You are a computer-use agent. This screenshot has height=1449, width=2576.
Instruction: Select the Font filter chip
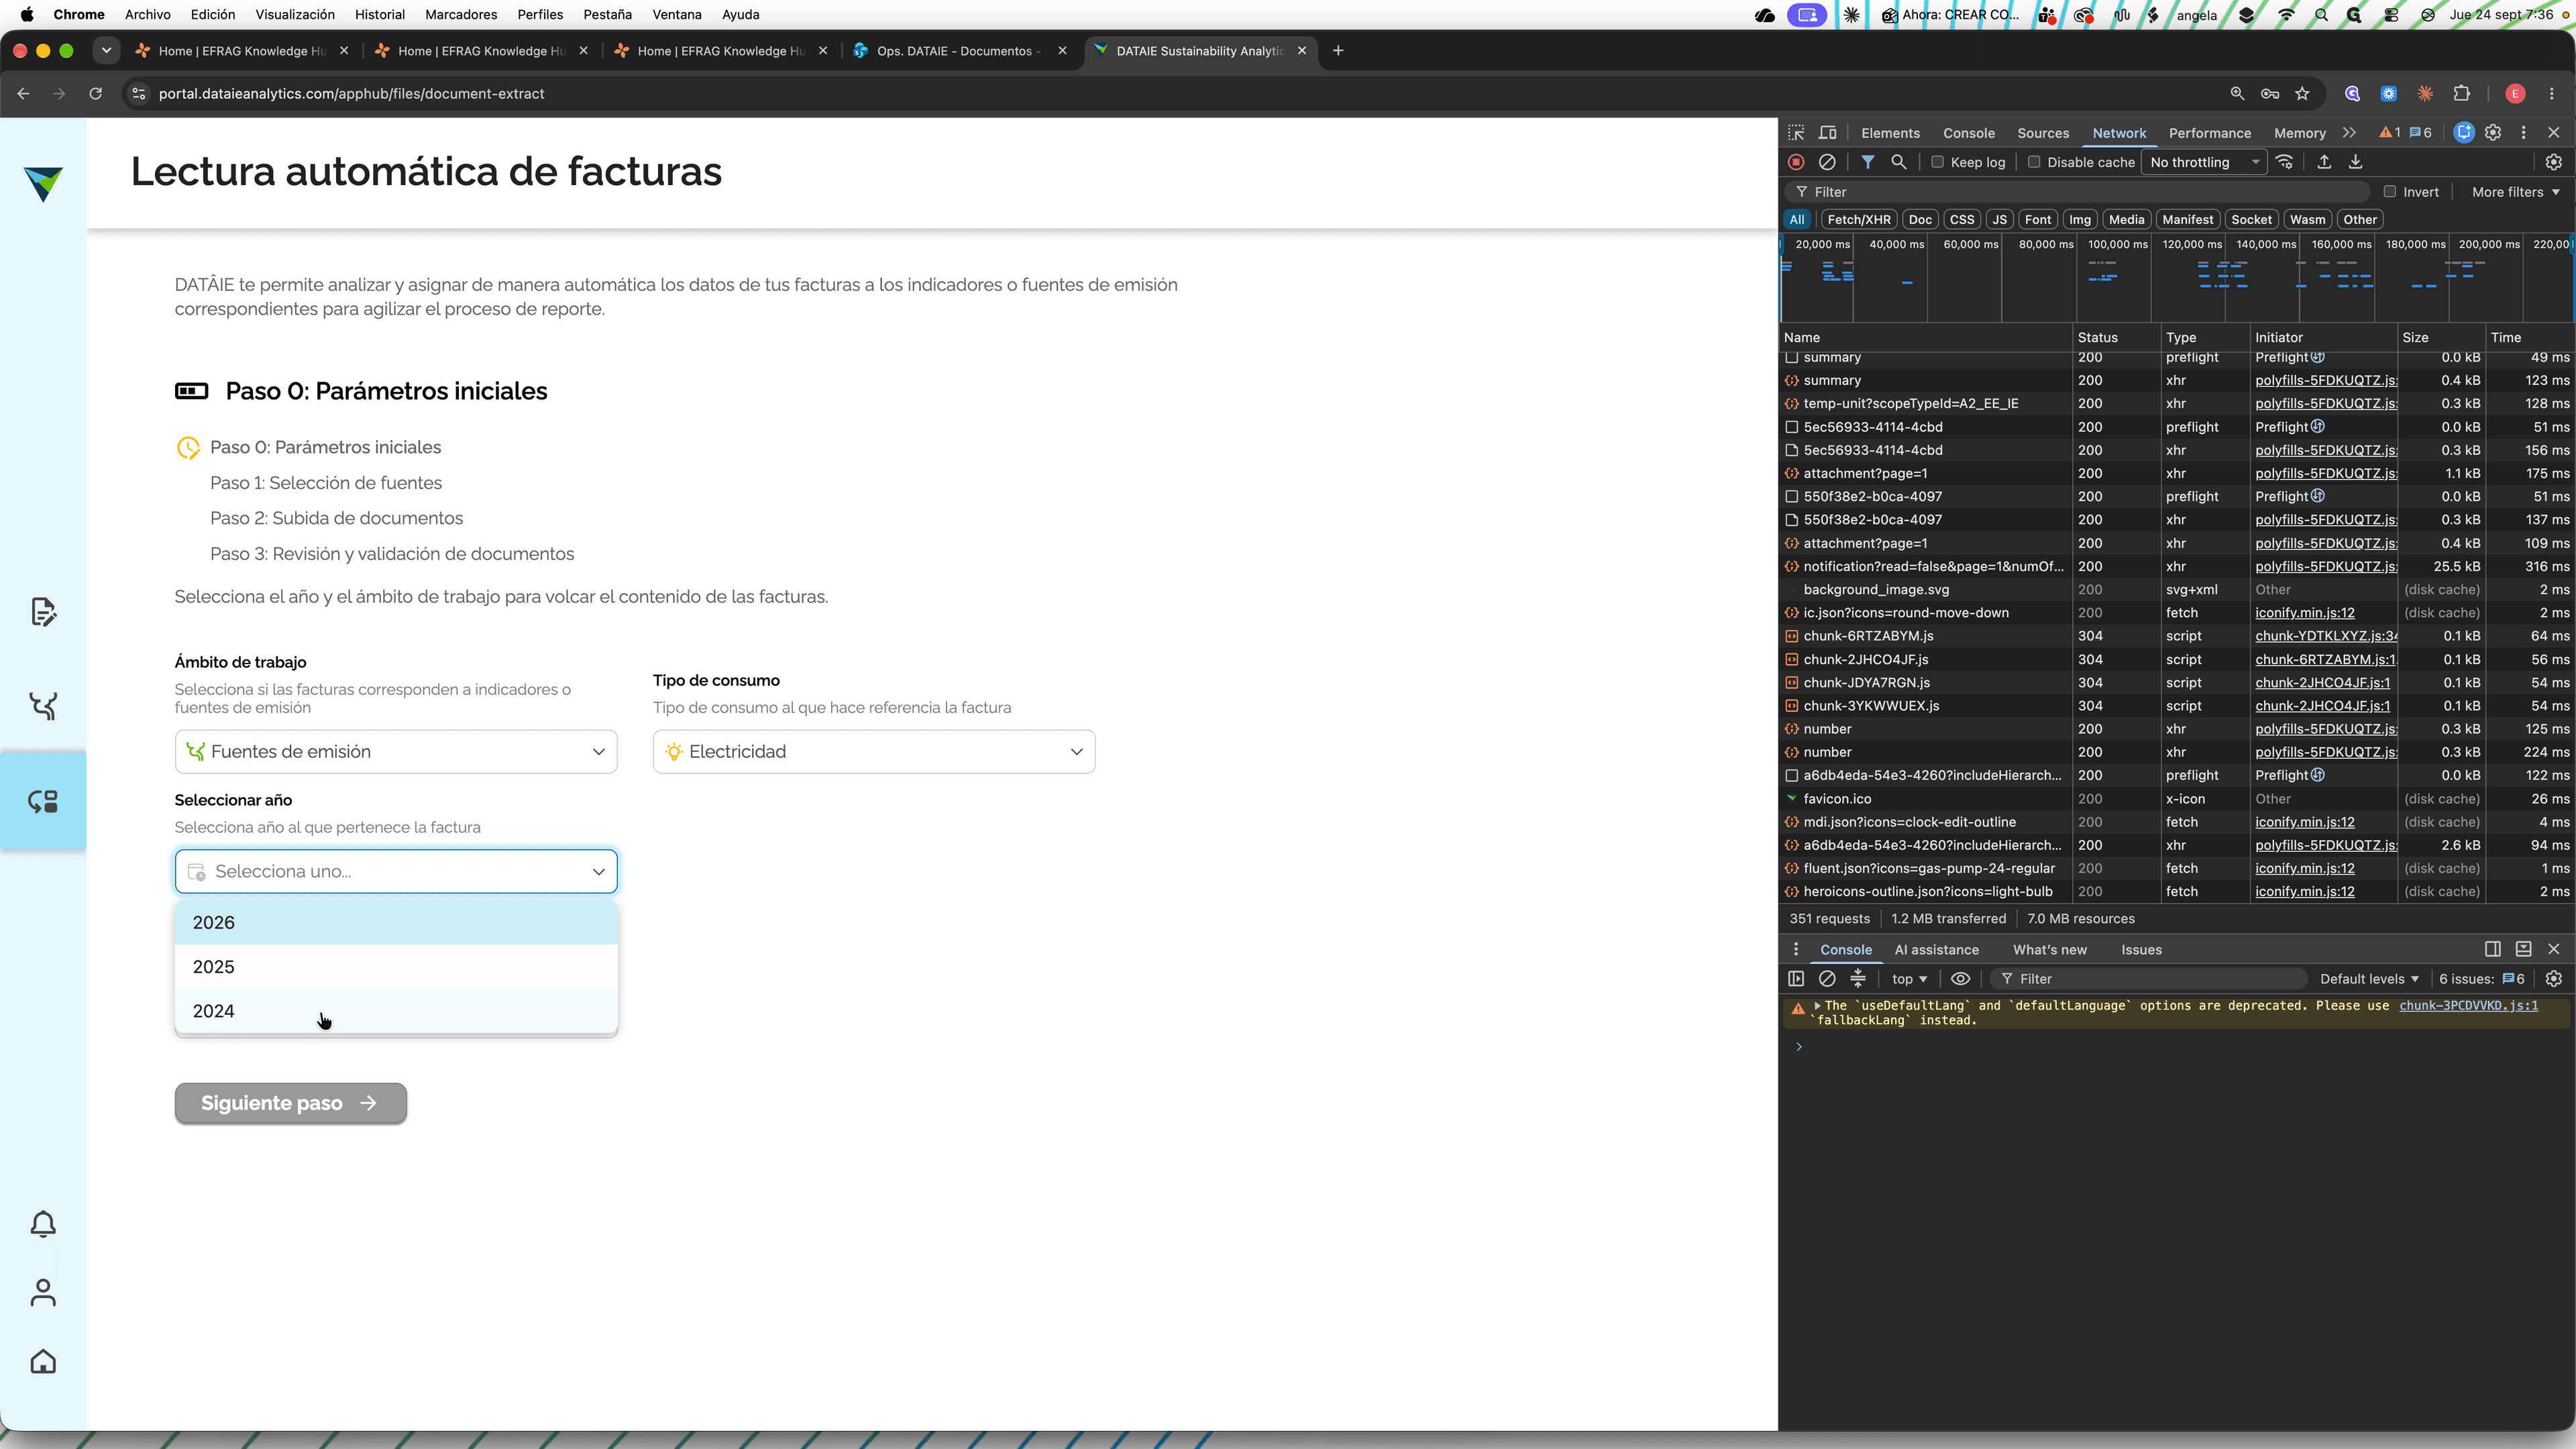coord(2037,220)
